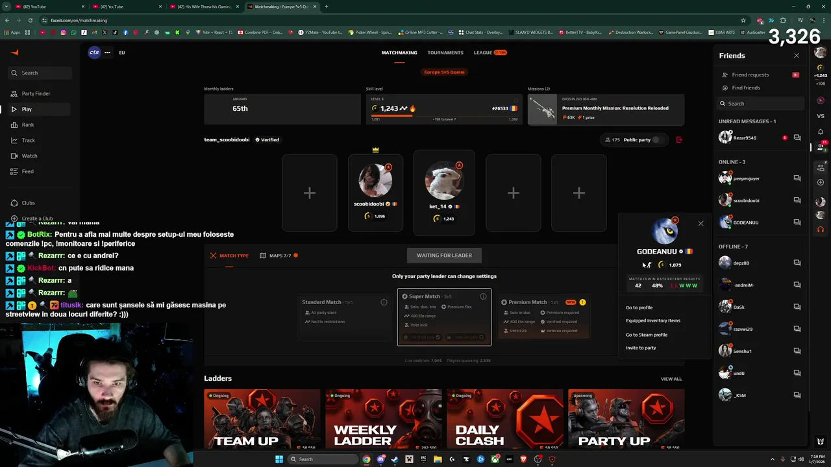Open chat with Senshu1
The width and height of the screenshot is (831, 467).
pyautogui.click(x=797, y=351)
